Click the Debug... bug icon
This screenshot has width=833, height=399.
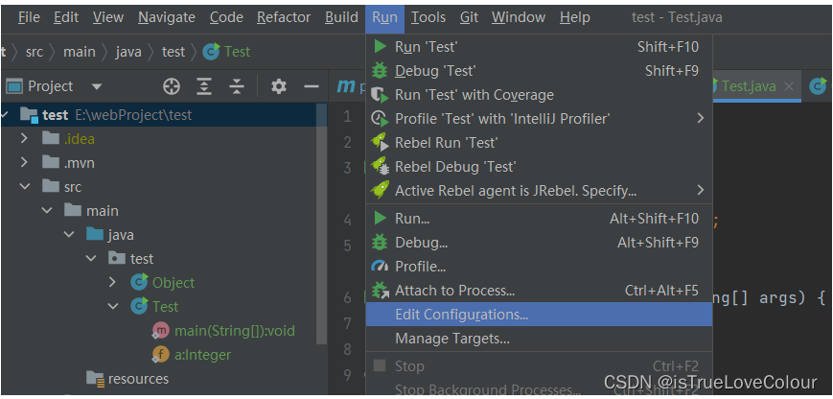pos(380,243)
